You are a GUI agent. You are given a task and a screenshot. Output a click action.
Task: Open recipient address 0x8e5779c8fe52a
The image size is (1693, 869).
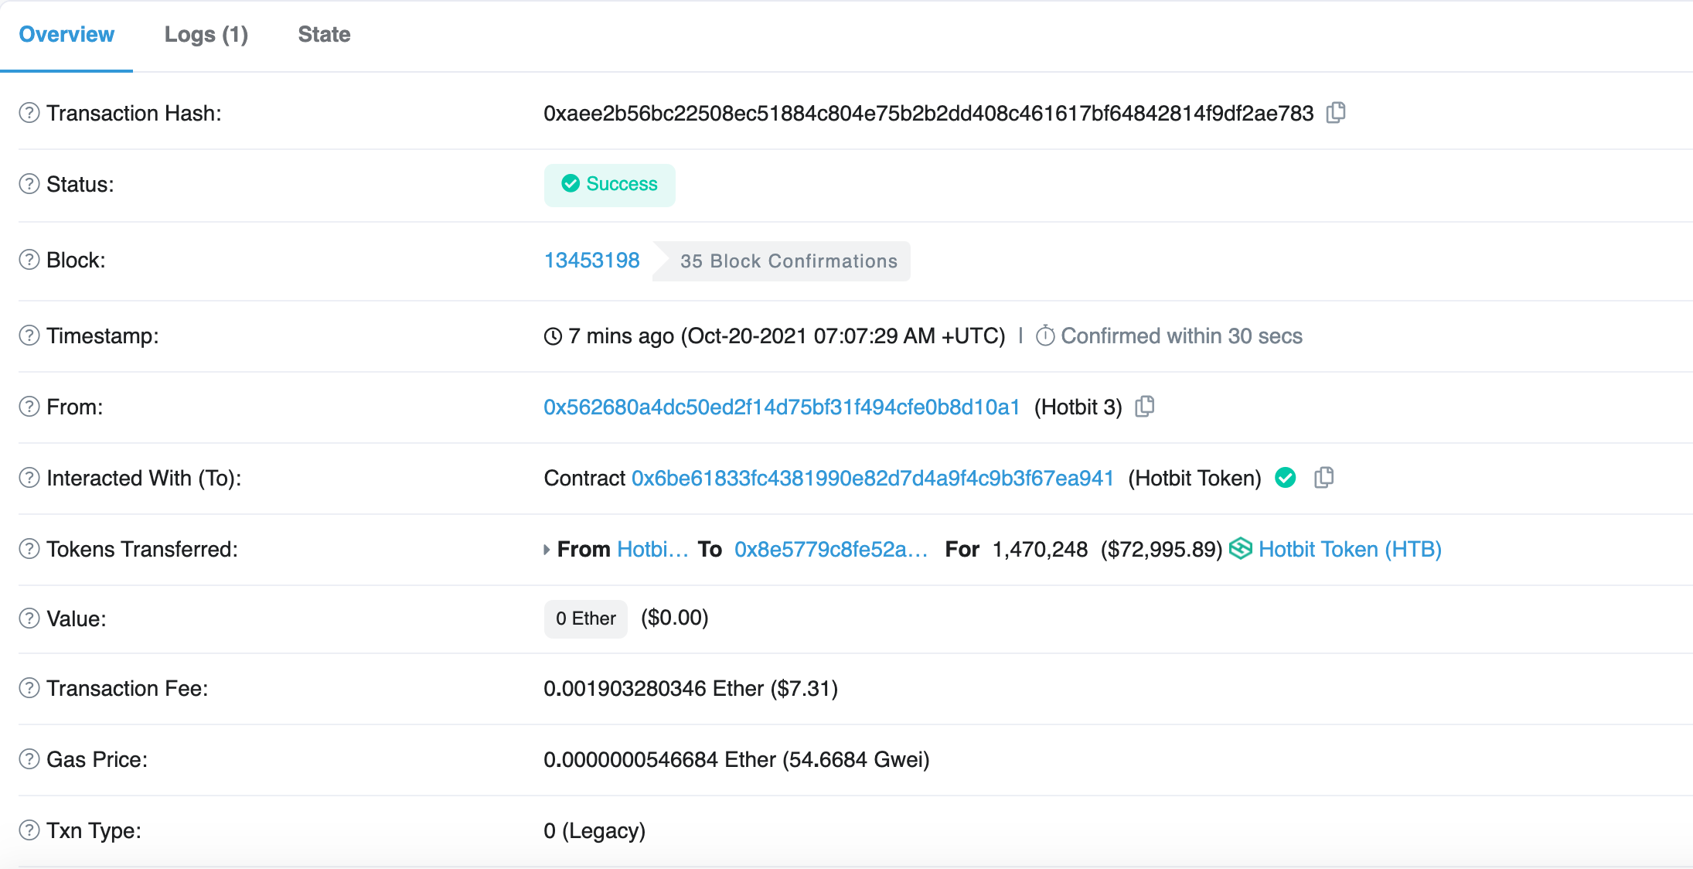click(x=830, y=550)
